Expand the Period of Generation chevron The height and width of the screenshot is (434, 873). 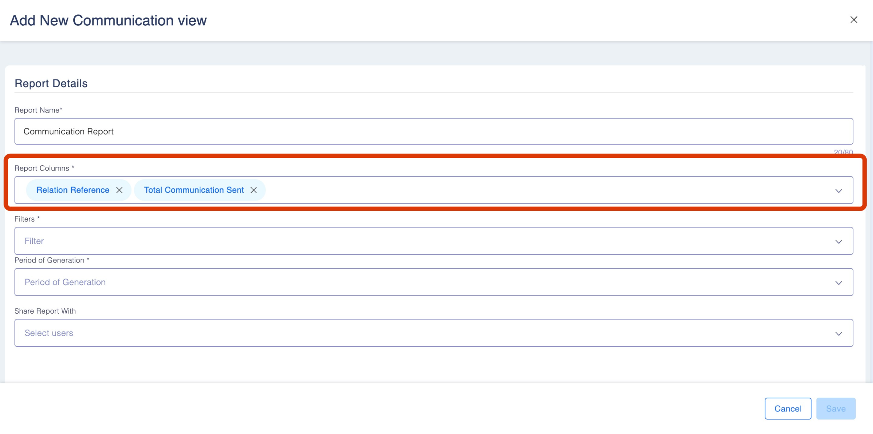tap(839, 282)
